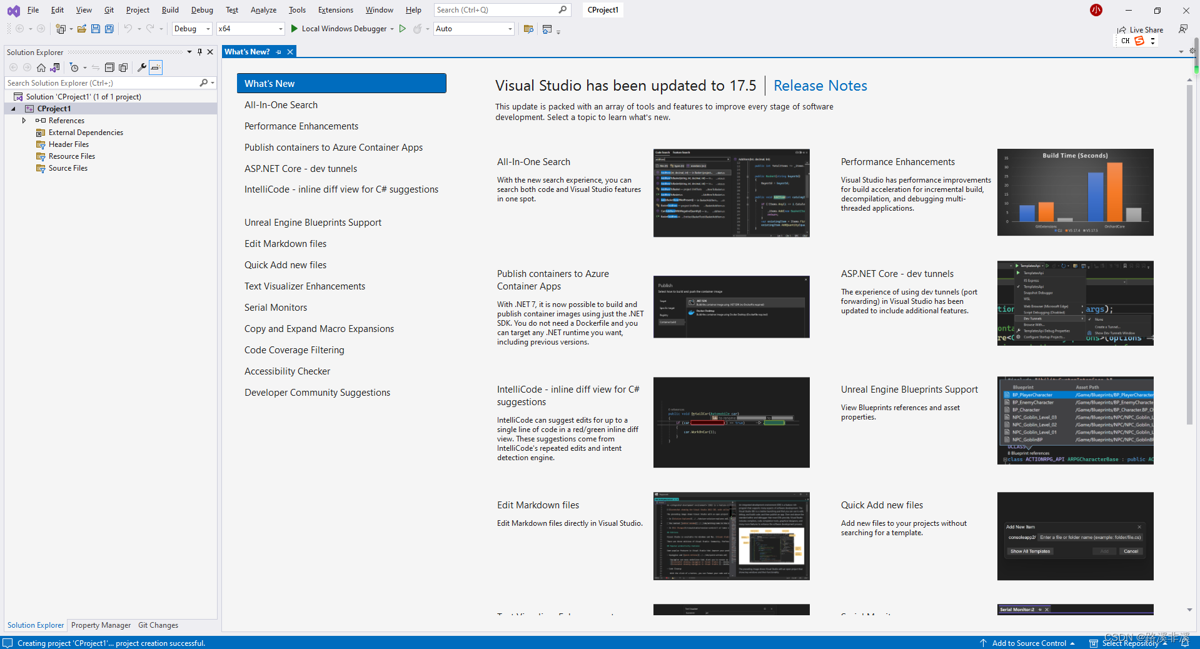This screenshot has height=649, width=1200.
Task: Click the Hot Reload flame icon
Action: click(x=417, y=29)
